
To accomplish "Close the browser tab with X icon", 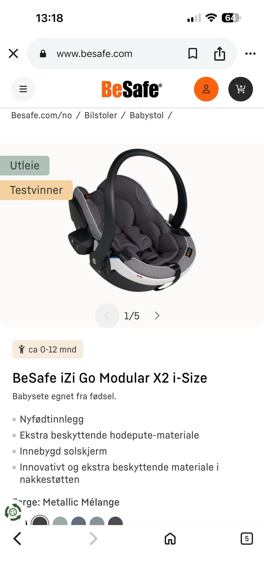I will 13,53.
